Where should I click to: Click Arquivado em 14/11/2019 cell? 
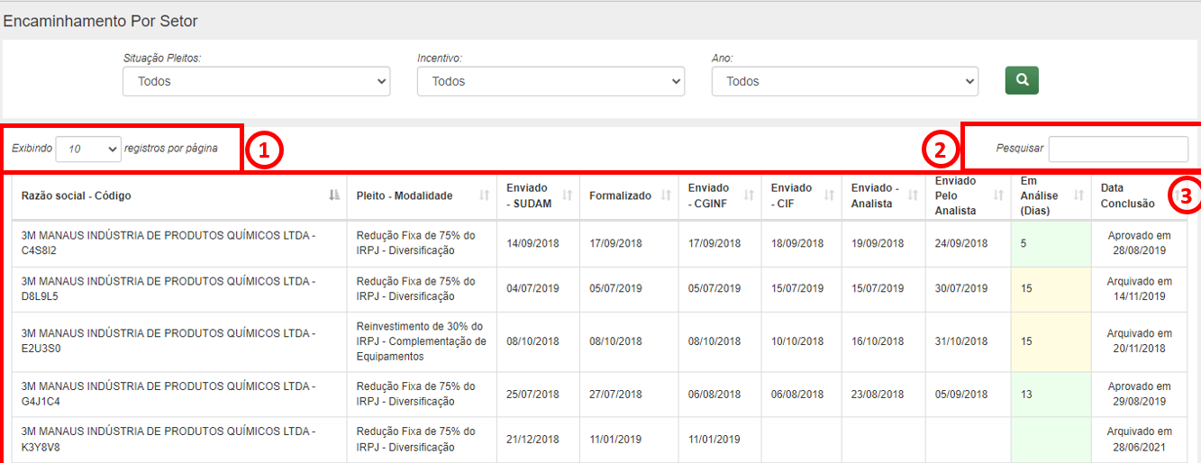tap(1139, 289)
